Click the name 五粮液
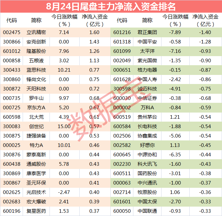Viewport: 222px width, 216px height. point(36,61)
